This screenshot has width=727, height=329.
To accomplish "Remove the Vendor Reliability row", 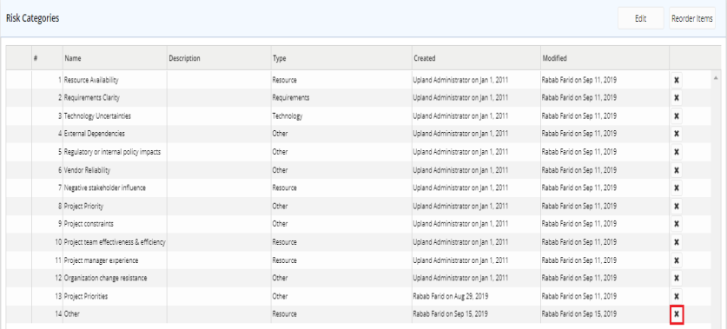I will pos(676,169).
